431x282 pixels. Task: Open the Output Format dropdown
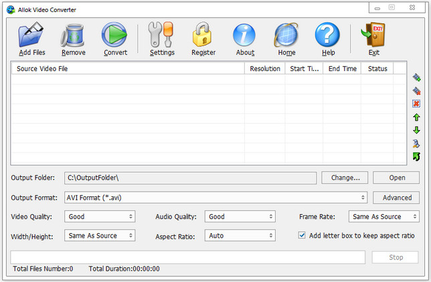[215, 198]
